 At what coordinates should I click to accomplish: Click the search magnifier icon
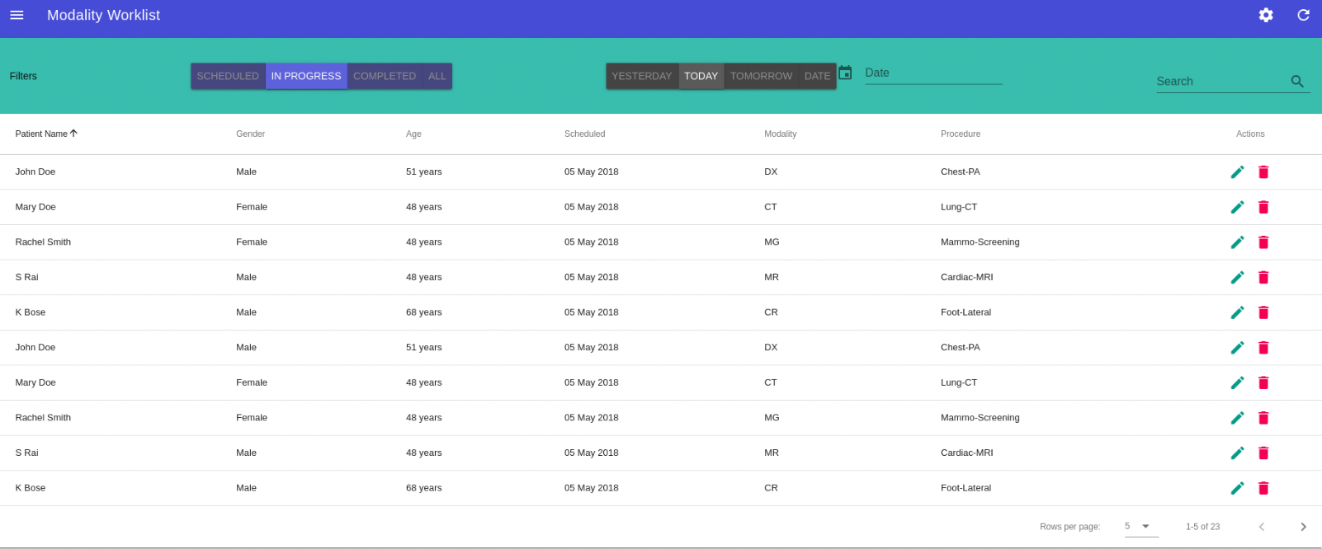pyautogui.click(x=1296, y=82)
